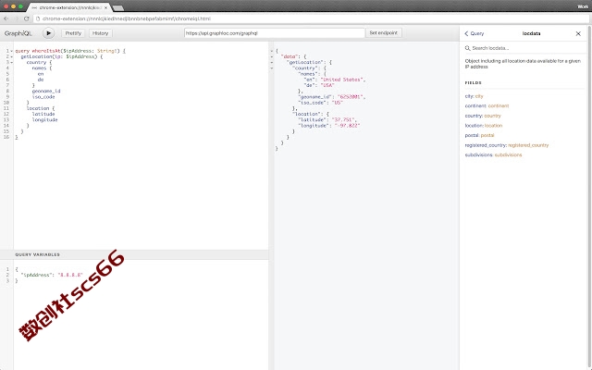592x370 pixels.
Task: Open the country type link
Action: click(492, 116)
